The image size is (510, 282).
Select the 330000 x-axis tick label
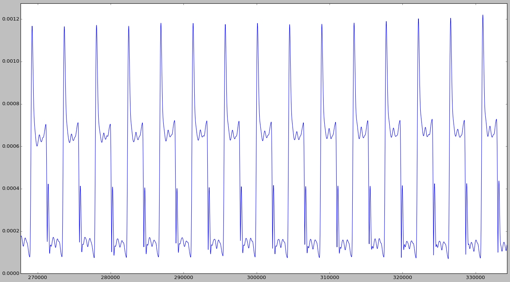(475, 278)
